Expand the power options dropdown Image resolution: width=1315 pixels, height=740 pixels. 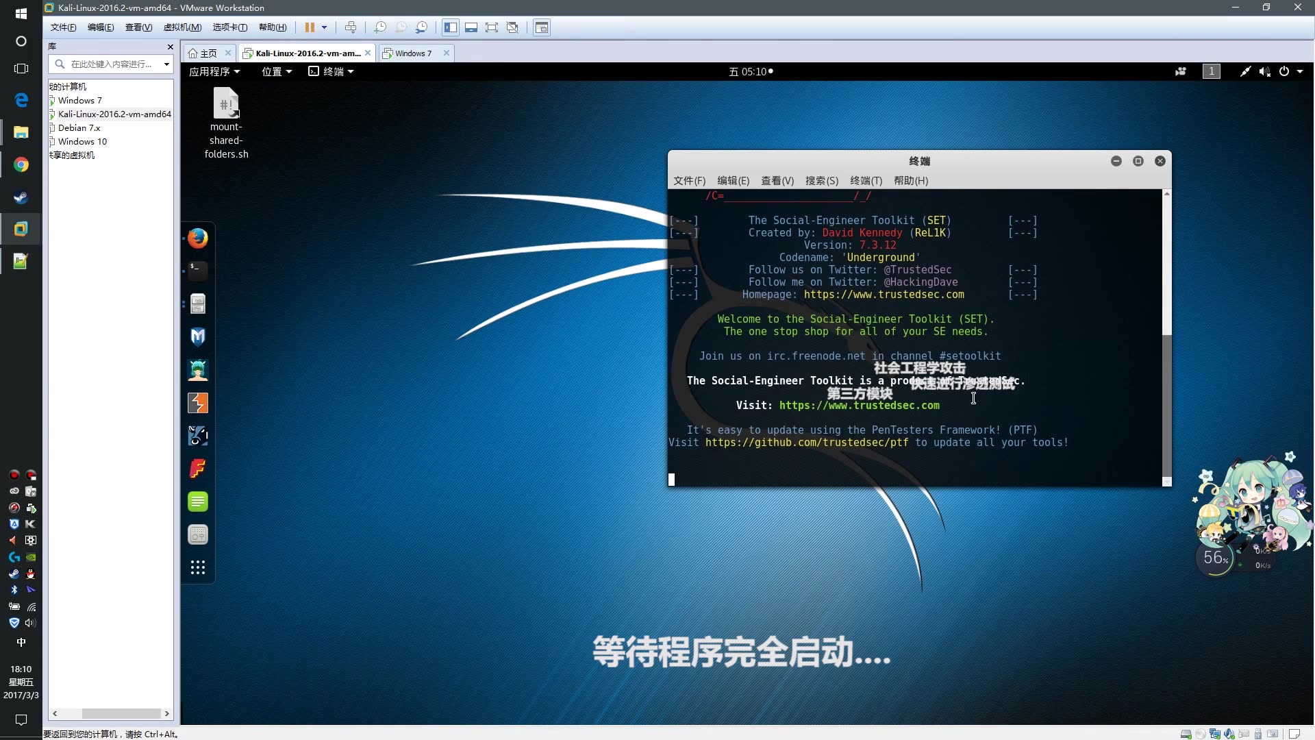(x=1299, y=71)
